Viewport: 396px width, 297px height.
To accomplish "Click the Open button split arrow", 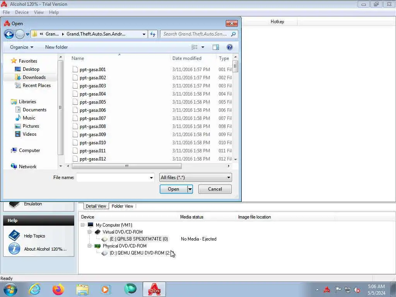I will tap(190, 189).
